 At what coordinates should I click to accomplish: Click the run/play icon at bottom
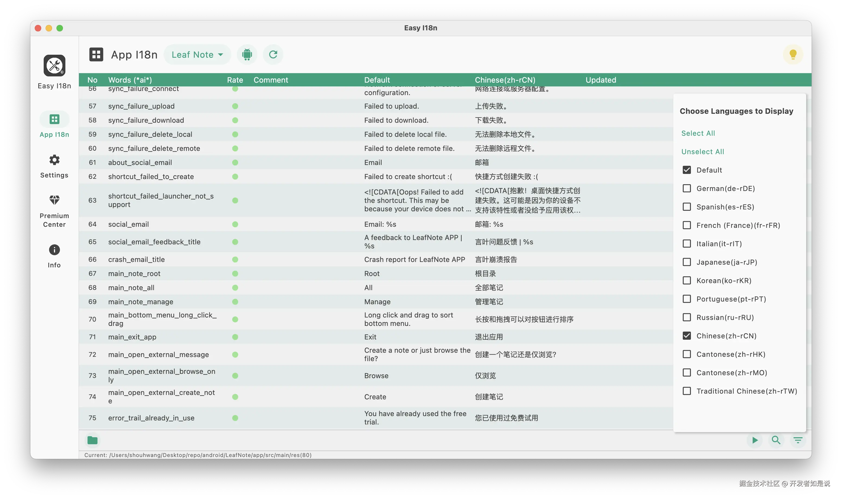pos(754,440)
